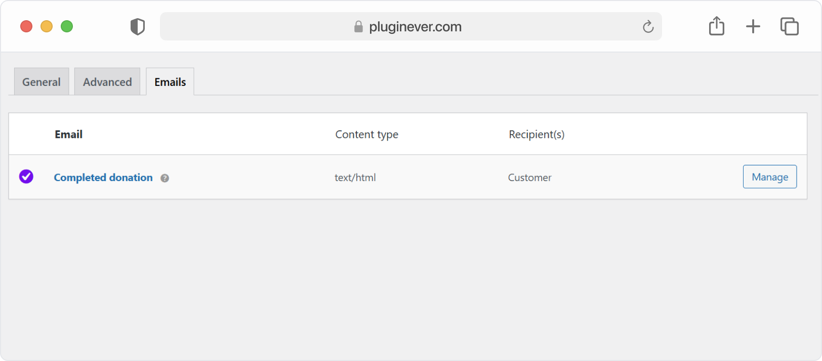Click the lock icon in address bar
The height and width of the screenshot is (361, 822).
click(x=358, y=26)
